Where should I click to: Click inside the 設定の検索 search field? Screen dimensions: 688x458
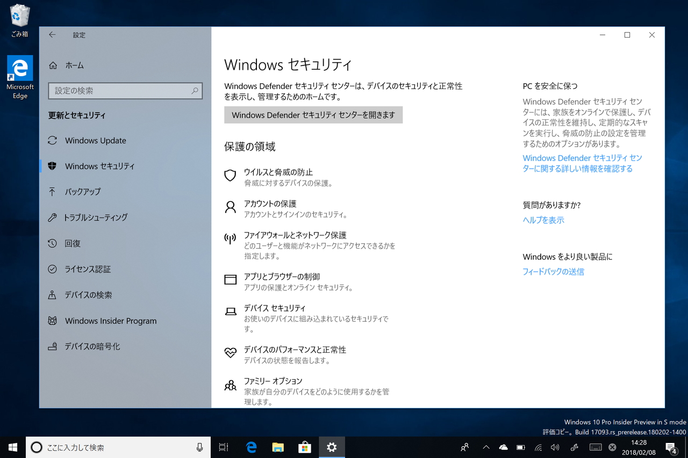coord(125,91)
